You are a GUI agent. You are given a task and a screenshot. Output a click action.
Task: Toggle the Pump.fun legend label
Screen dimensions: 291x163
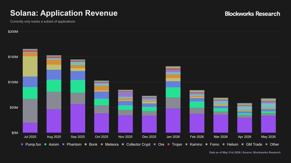point(33,144)
